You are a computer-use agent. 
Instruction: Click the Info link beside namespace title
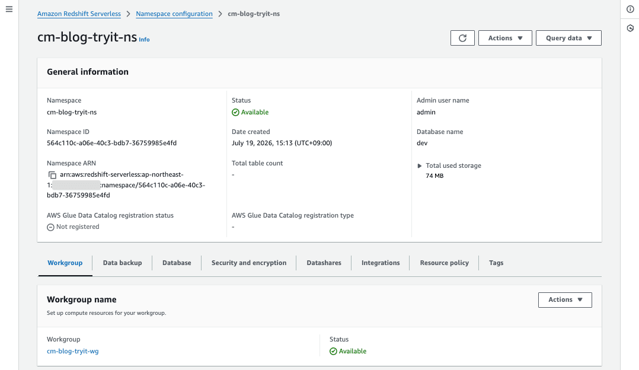click(144, 40)
